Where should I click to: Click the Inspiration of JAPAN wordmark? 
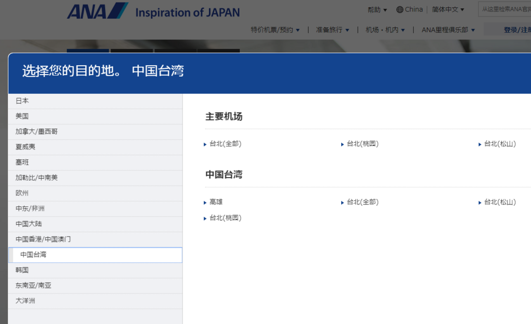click(187, 12)
